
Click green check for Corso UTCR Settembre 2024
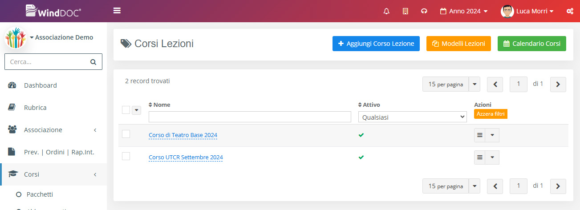(x=361, y=157)
